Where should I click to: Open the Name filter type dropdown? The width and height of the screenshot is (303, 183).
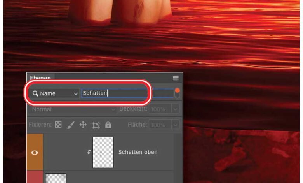point(54,93)
